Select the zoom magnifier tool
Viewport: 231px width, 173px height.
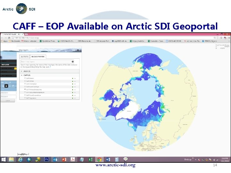[x=3, y=86]
